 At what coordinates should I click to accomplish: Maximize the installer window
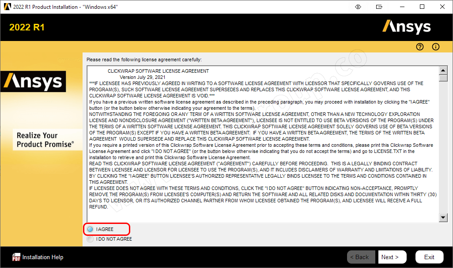coord(422,7)
